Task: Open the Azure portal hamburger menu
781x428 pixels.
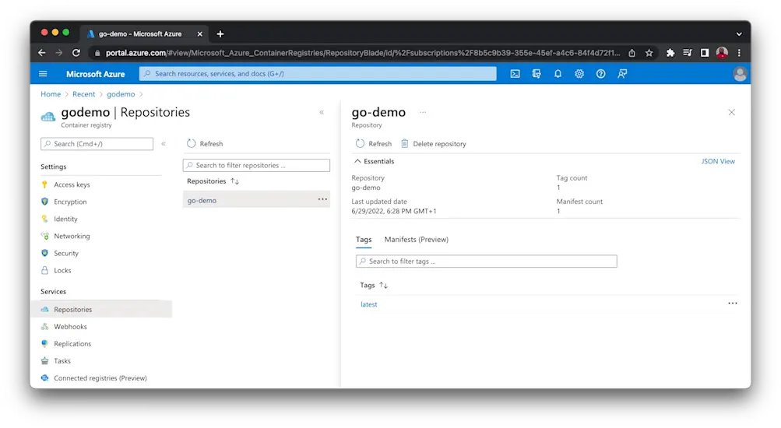Action: 43,74
